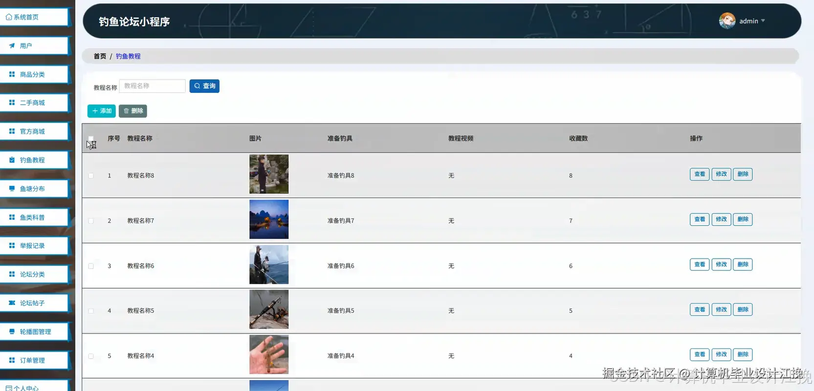Image resolution: width=814 pixels, height=391 pixels.
Task: Edit 教程名称6 with 修改 button
Action: (721, 264)
